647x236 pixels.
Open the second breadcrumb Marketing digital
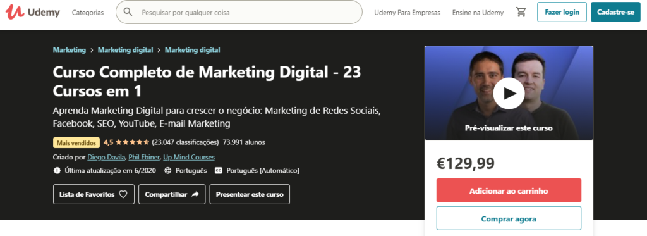pyautogui.click(x=126, y=49)
